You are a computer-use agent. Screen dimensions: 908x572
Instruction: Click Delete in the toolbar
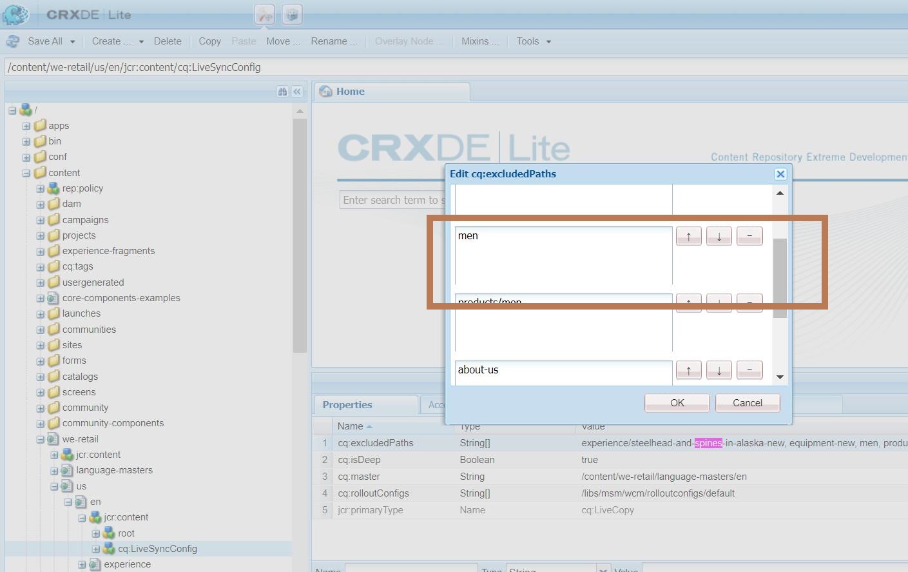(168, 41)
